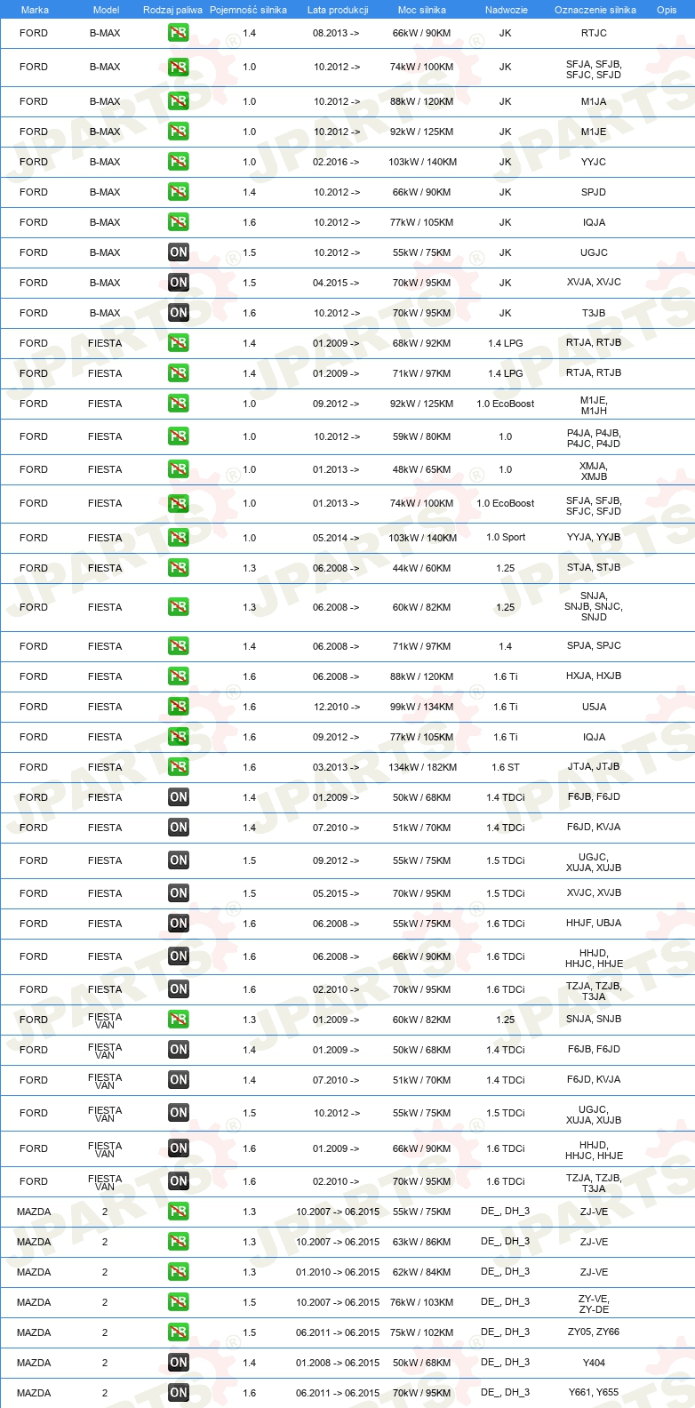695x1408 pixels.
Task: Select the 1.6 ST body cell
Action: click(506, 767)
